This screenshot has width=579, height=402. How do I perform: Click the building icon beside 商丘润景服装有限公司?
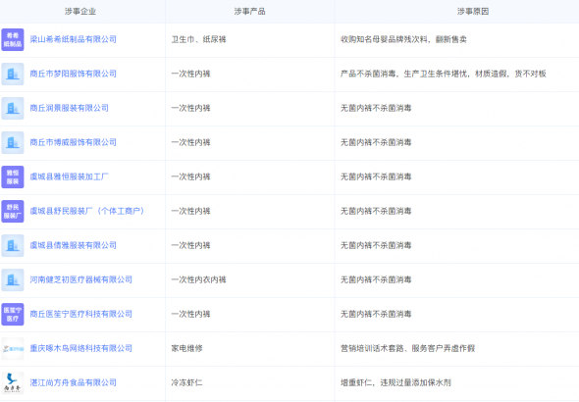tap(13, 108)
